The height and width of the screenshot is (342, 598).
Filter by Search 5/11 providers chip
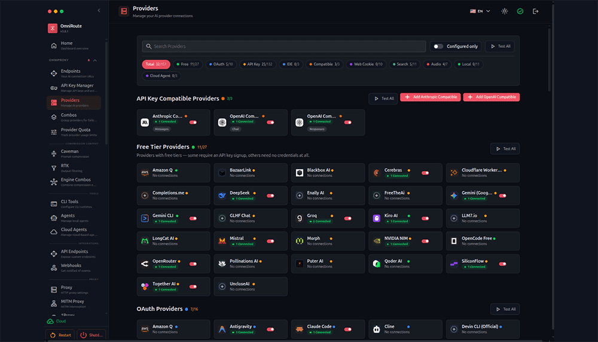(405, 64)
